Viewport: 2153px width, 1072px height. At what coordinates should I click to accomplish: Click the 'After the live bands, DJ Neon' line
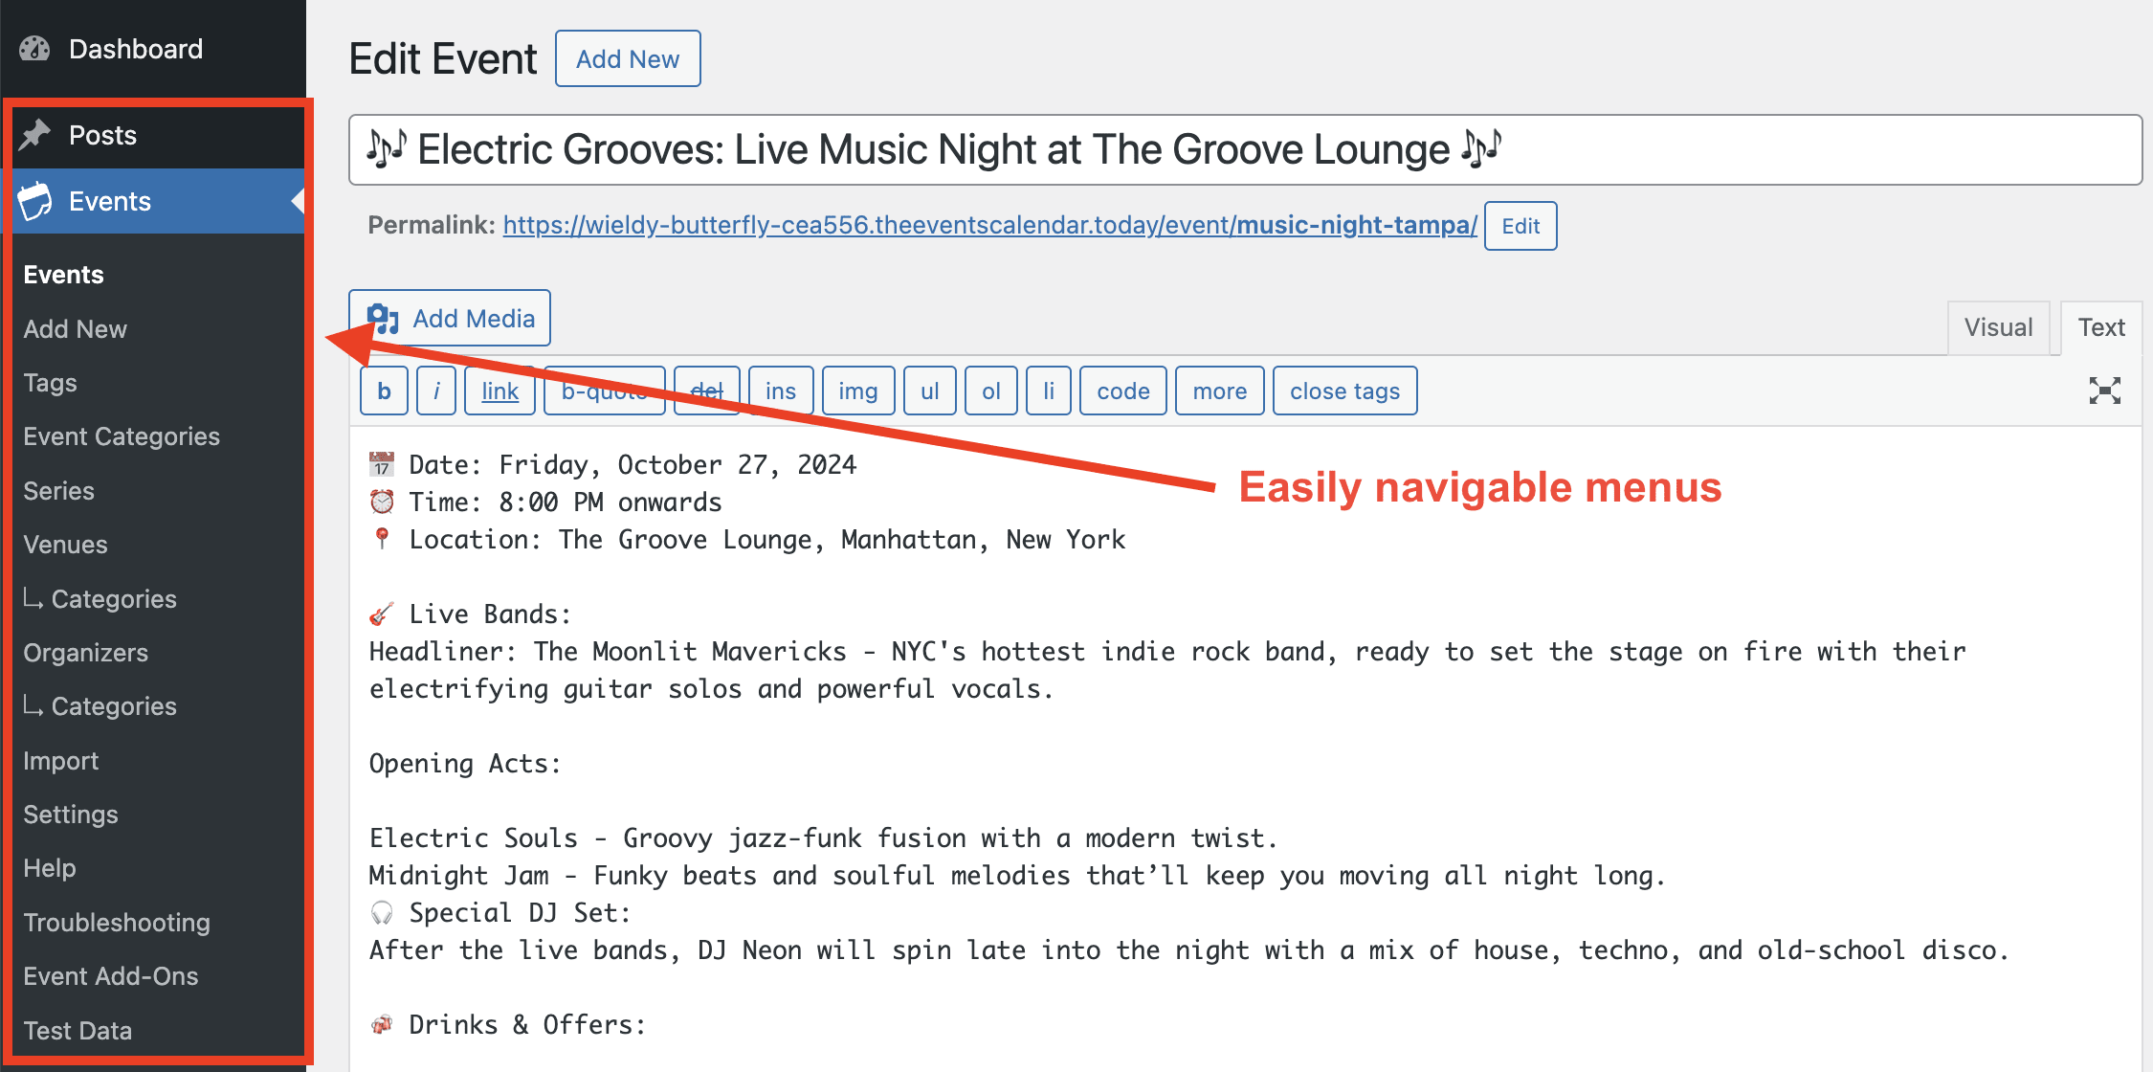tap(1189, 950)
